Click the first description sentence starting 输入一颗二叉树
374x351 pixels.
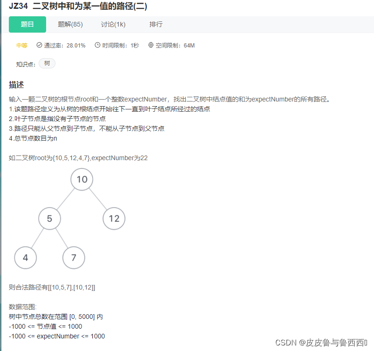pos(170,99)
